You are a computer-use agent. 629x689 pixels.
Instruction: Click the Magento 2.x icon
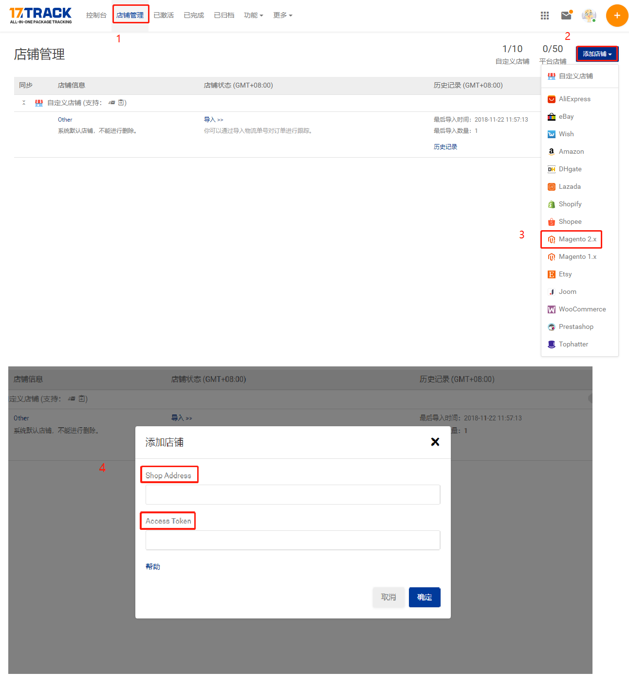pyautogui.click(x=552, y=239)
